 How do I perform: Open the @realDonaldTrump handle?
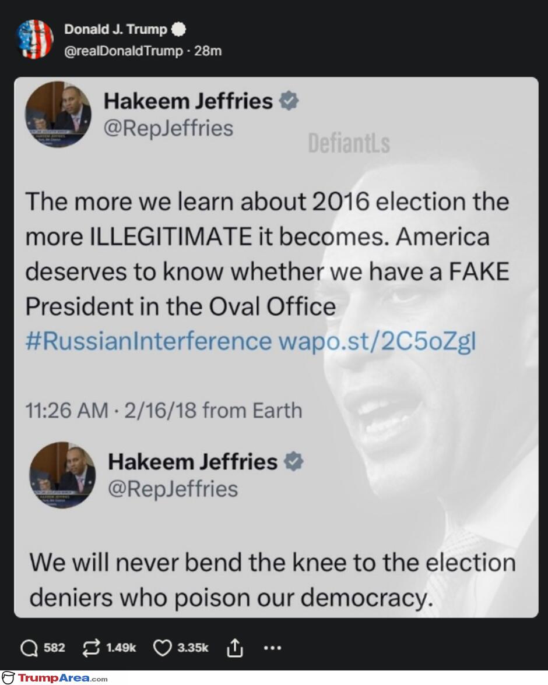click(124, 51)
